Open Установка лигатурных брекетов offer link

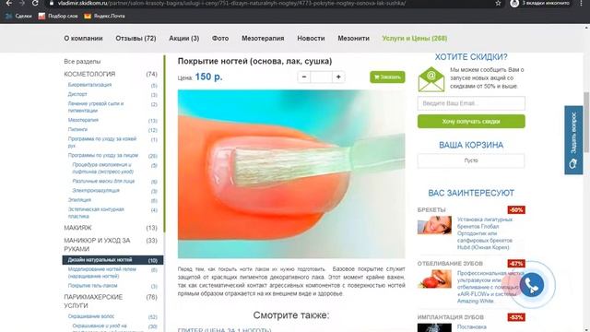pyautogui.click(x=485, y=233)
